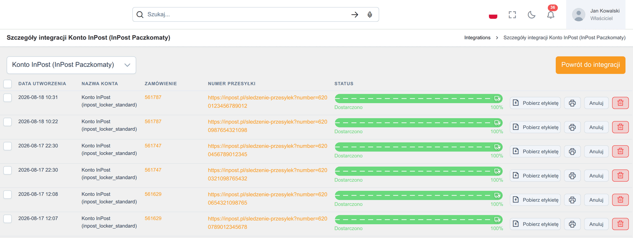633x238 pixels.
Task: Sort by DATA UTWORZENIA column header
Action: pyautogui.click(x=42, y=84)
